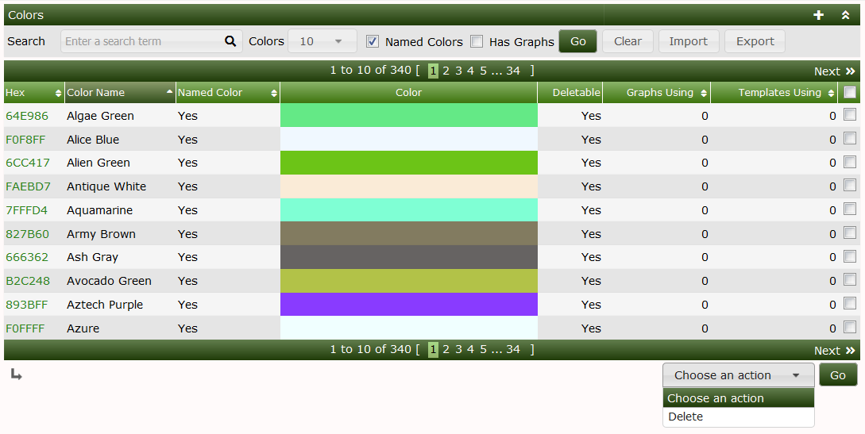865x434 pixels.
Task: Click the search magnifier icon
Action: [230, 41]
